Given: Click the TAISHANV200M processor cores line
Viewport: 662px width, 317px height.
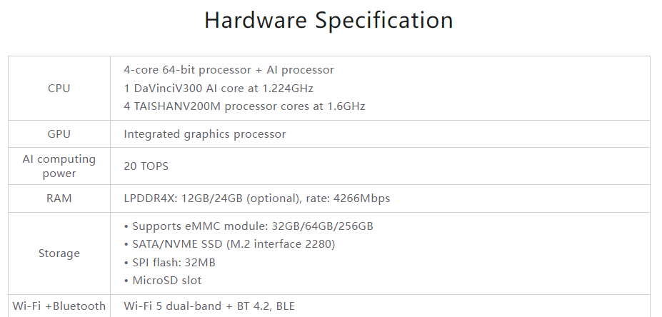Looking at the screenshot, I should point(244,106).
